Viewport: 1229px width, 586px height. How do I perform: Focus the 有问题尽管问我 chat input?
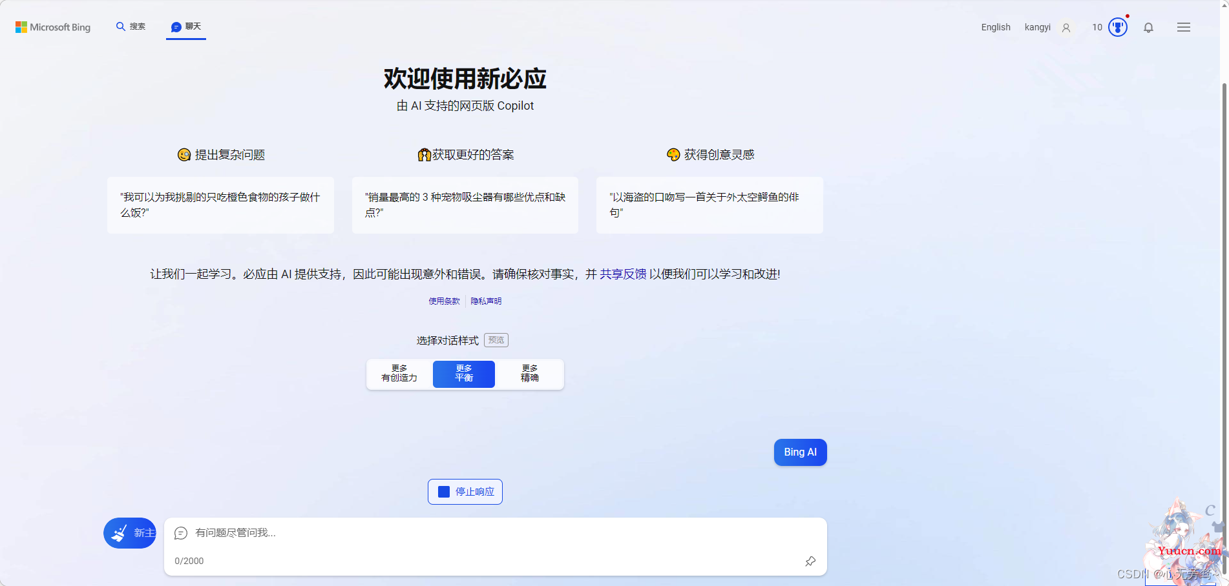(x=496, y=533)
